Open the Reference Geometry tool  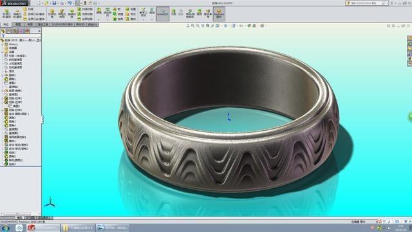143,12
